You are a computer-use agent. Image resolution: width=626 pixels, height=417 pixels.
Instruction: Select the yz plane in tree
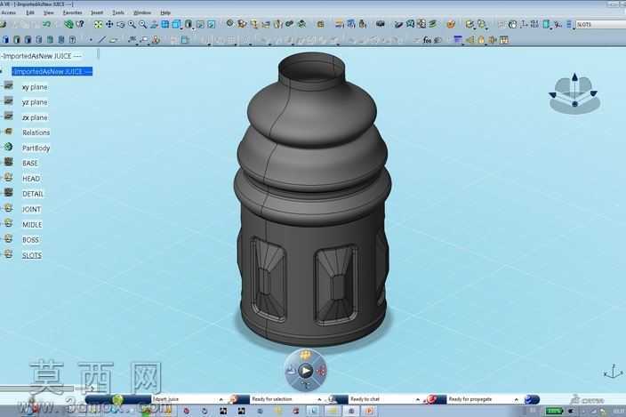[x=35, y=102]
